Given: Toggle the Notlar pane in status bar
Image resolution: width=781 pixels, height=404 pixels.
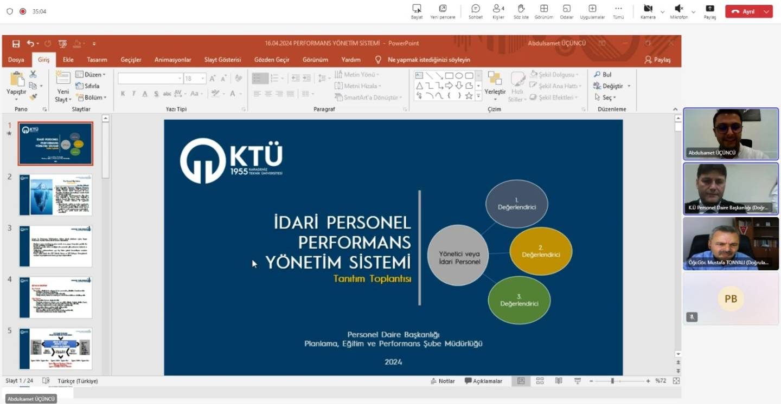Looking at the screenshot, I should (x=443, y=381).
